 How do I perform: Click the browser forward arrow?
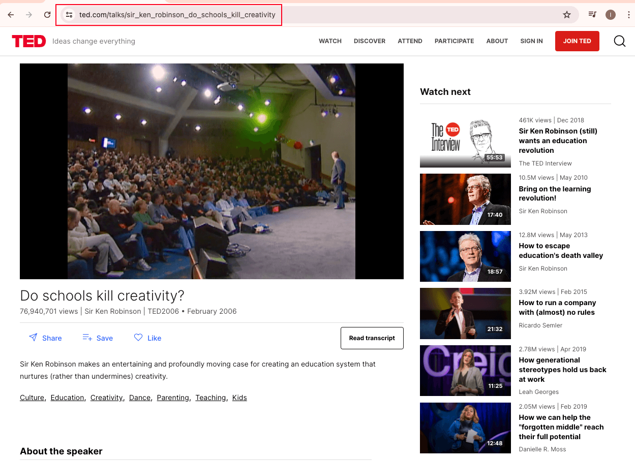[x=29, y=15]
